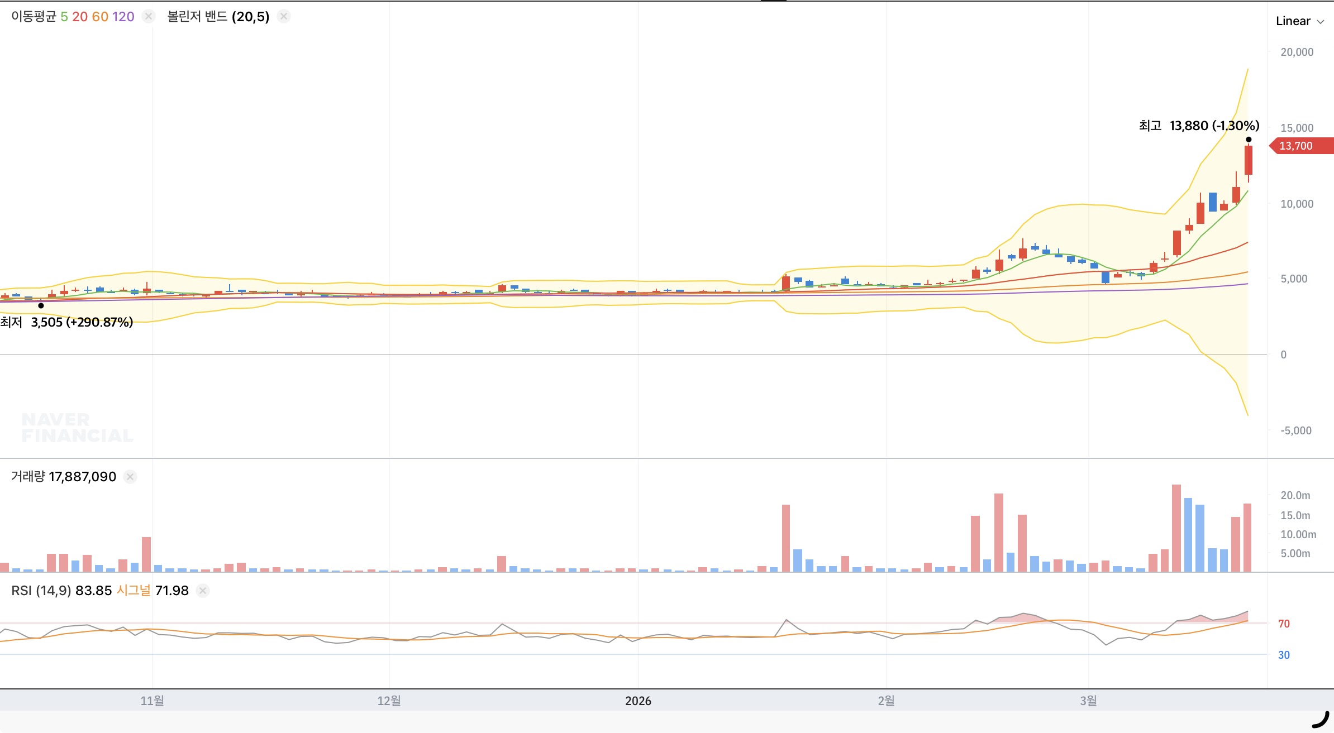Click the 최저 3,505 low point marker
Image resolution: width=1334 pixels, height=733 pixels.
41,305
